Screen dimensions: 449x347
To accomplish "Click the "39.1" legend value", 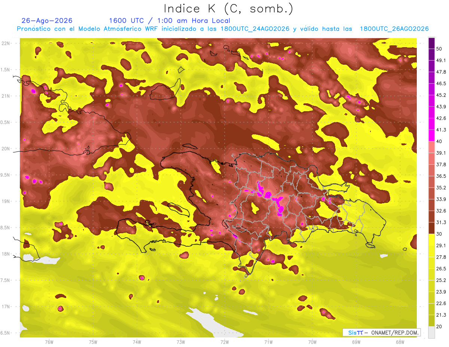I will pyautogui.click(x=441, y=153).
